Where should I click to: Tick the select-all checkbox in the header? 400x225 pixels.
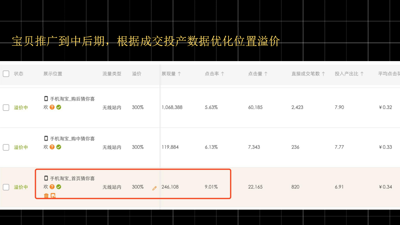[x=6, y=74]
